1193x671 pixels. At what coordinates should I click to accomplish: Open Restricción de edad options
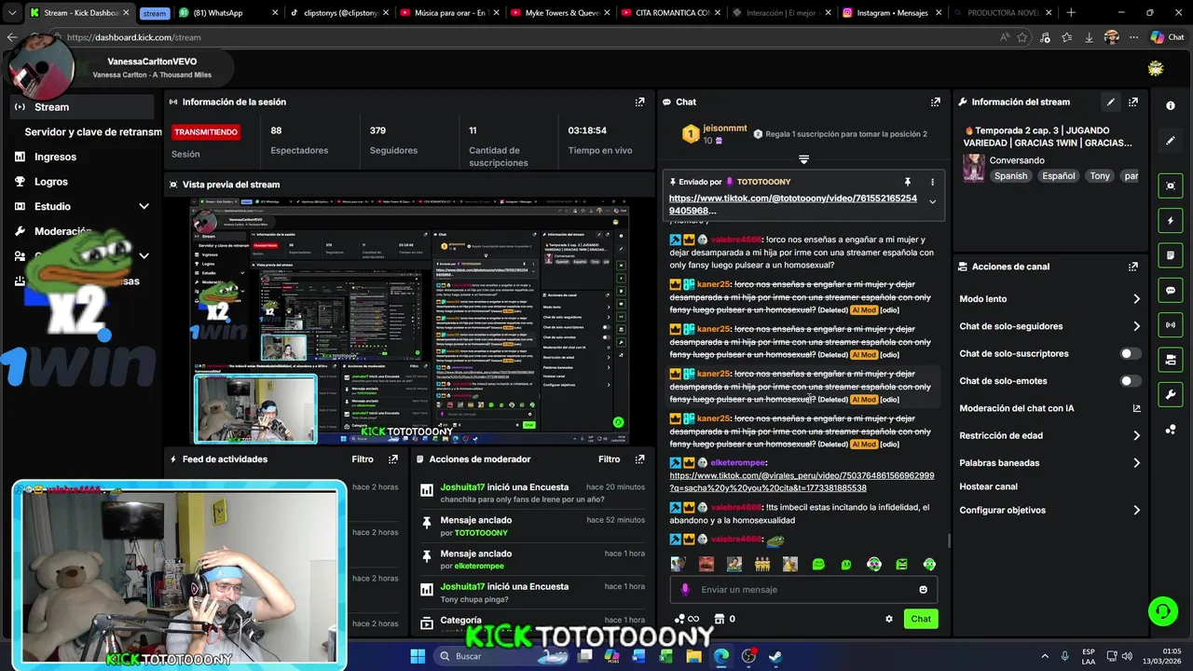click(1049, 435)
